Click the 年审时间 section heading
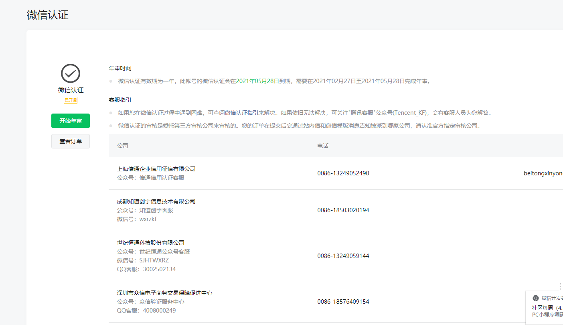Screen dimensions: 563x325 point(120,68)
